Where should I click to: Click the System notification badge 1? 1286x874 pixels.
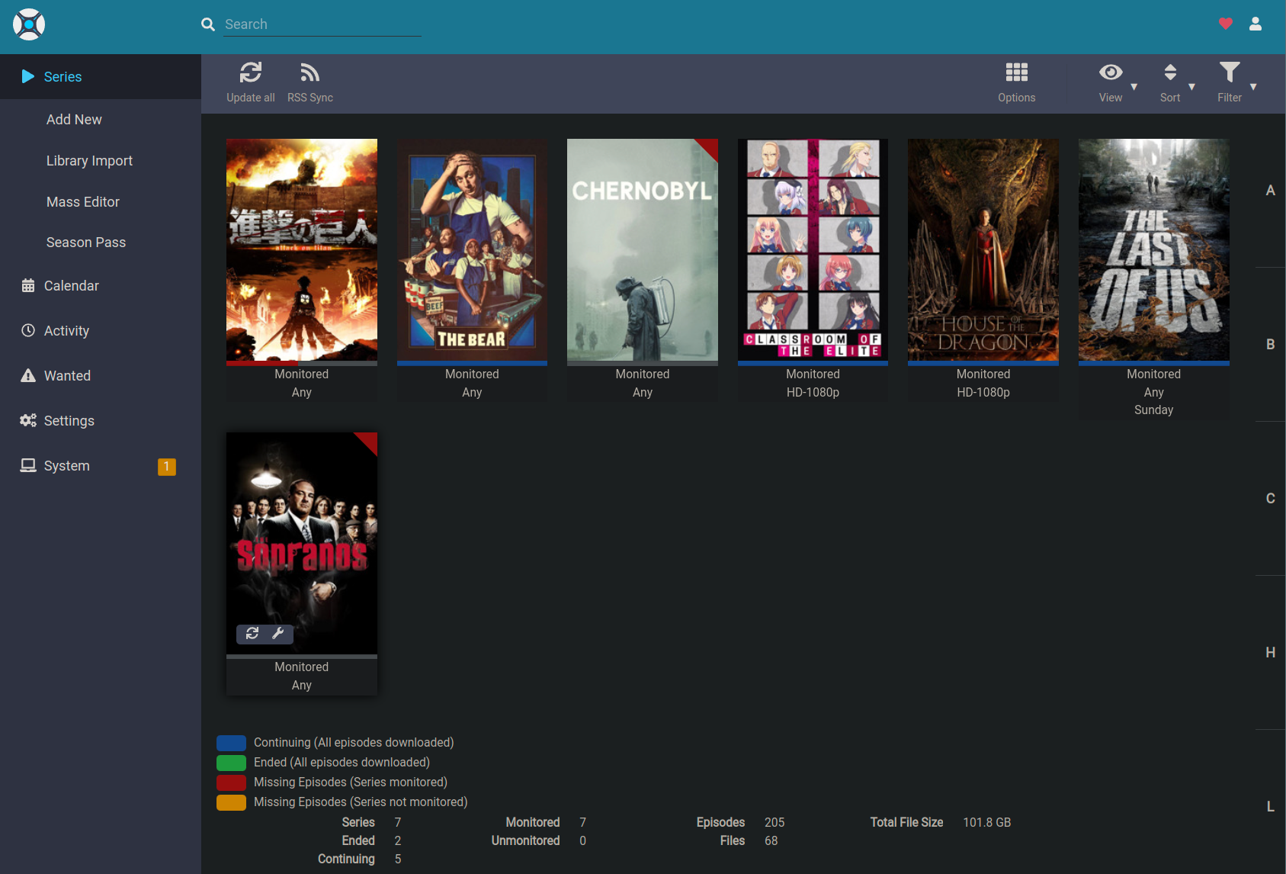pos(167,467)
